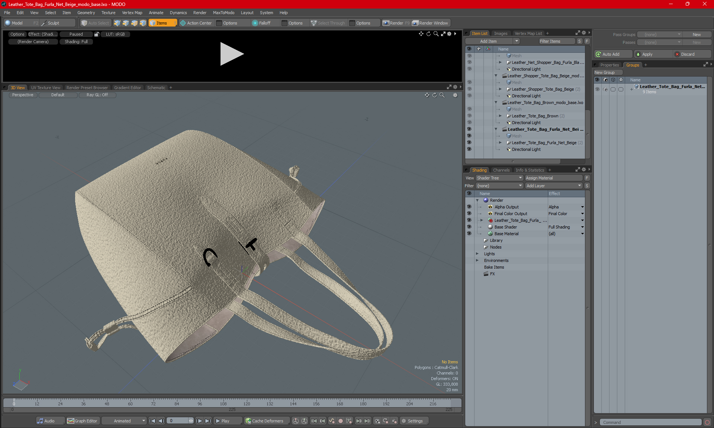The width and height of the screenshot is (714, 428).
Task: Step to next frame
Action: click(199, 421)
